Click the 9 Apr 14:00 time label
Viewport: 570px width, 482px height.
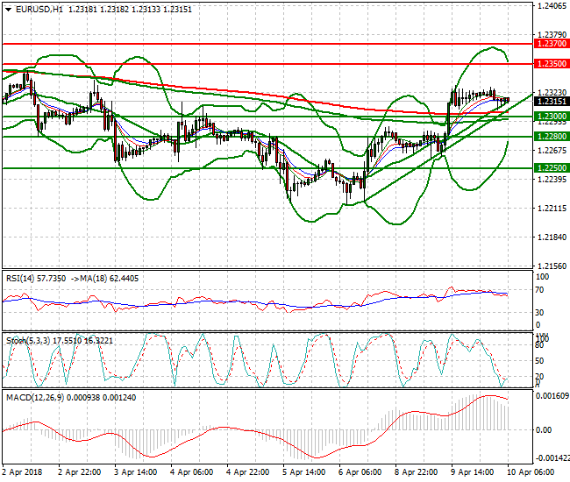472,472
